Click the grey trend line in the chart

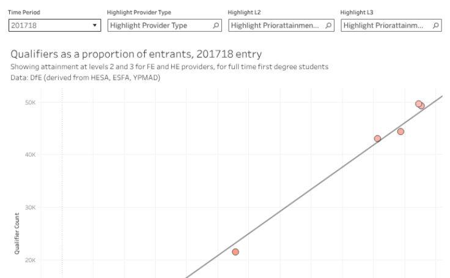[x=306, y=194]
